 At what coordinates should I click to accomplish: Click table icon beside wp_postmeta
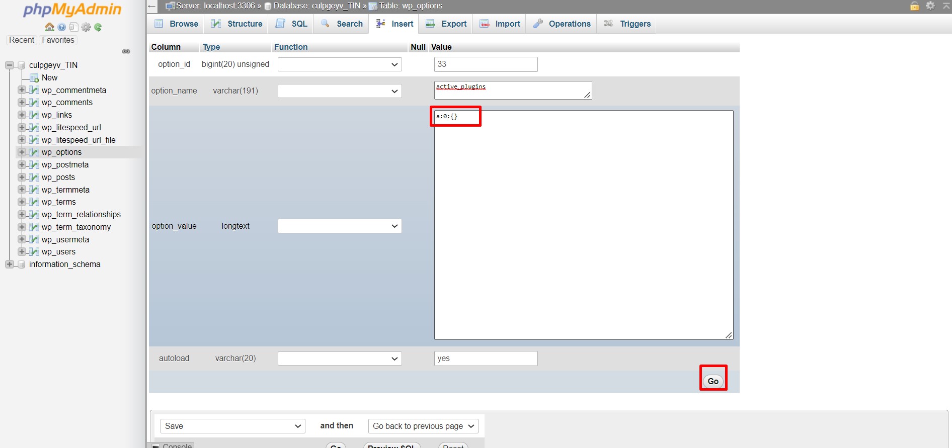[34, 165]
